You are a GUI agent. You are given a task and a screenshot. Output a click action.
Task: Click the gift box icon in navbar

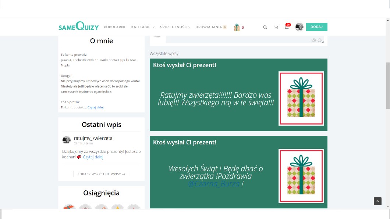[x=237, y=27]
